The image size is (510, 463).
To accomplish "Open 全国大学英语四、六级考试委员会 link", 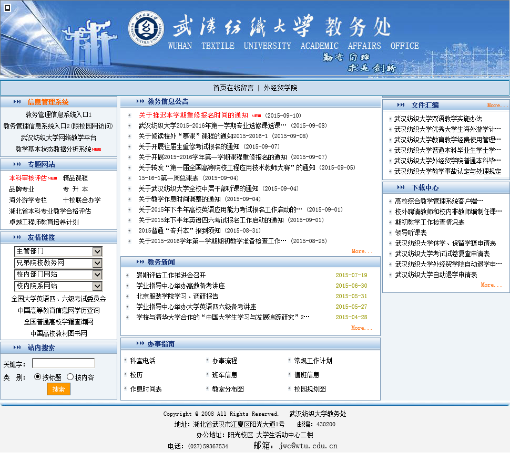I will 58,299.
